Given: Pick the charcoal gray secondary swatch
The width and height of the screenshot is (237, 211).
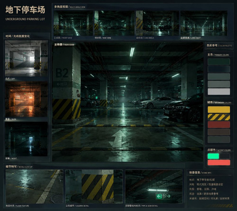Looking at the screenshot, I should pos(219,139).
